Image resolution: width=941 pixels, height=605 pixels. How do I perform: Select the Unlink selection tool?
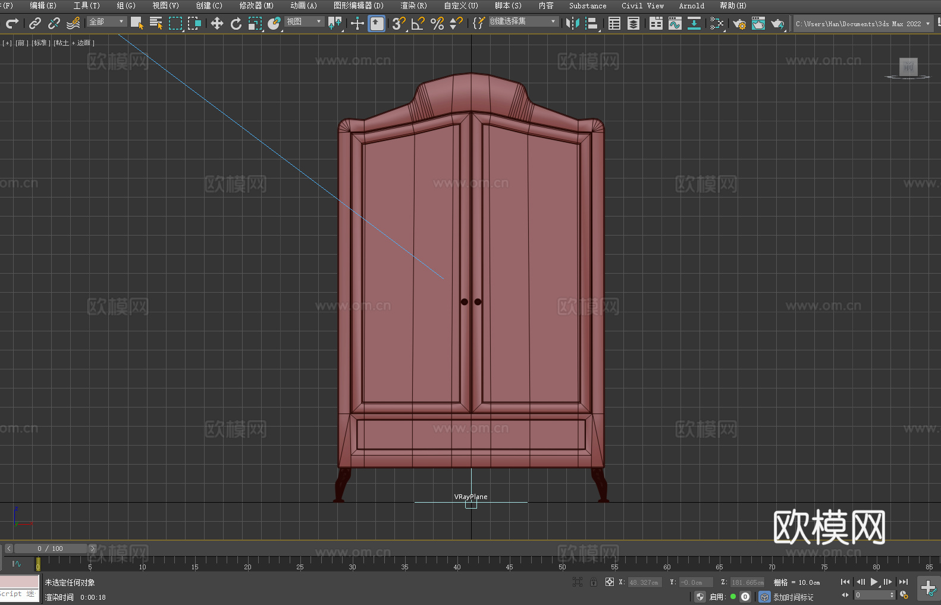[x=54, y=23]
